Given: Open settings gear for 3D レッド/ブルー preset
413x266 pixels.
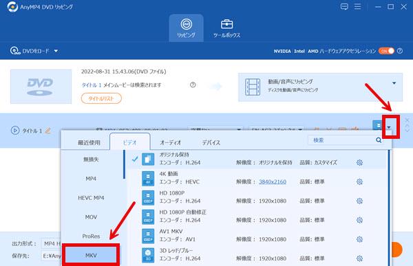Looking at the screenshot, I should pos(359,258).
